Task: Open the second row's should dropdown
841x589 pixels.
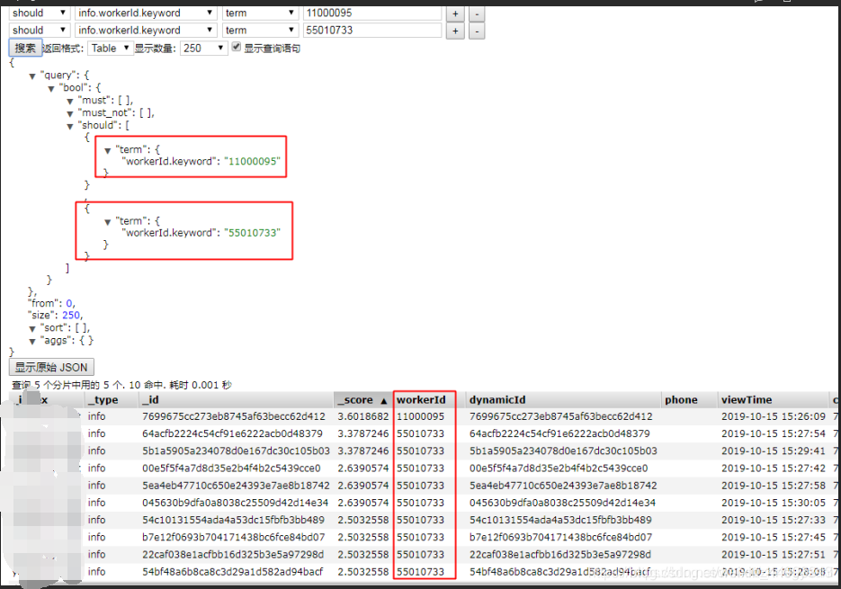Action: (40, 30)
